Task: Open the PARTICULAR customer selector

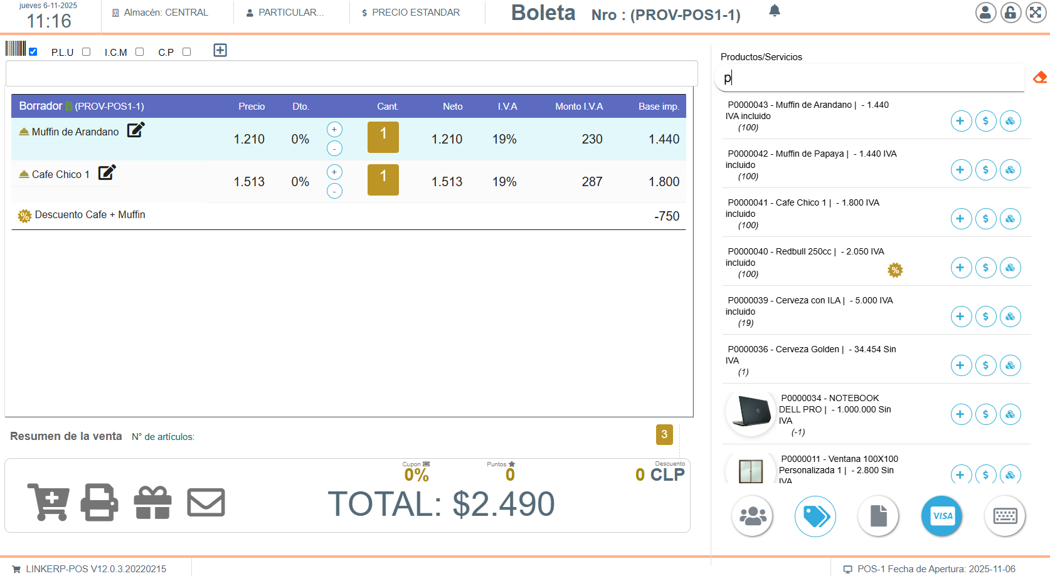Action: 285,13
